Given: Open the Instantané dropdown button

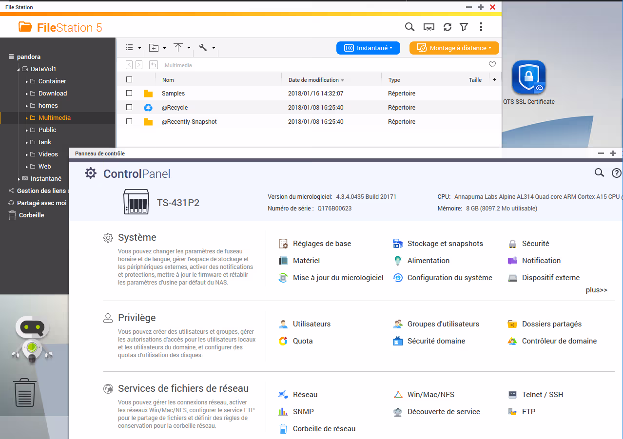Looking at the screenshot, I should point(368,48).
